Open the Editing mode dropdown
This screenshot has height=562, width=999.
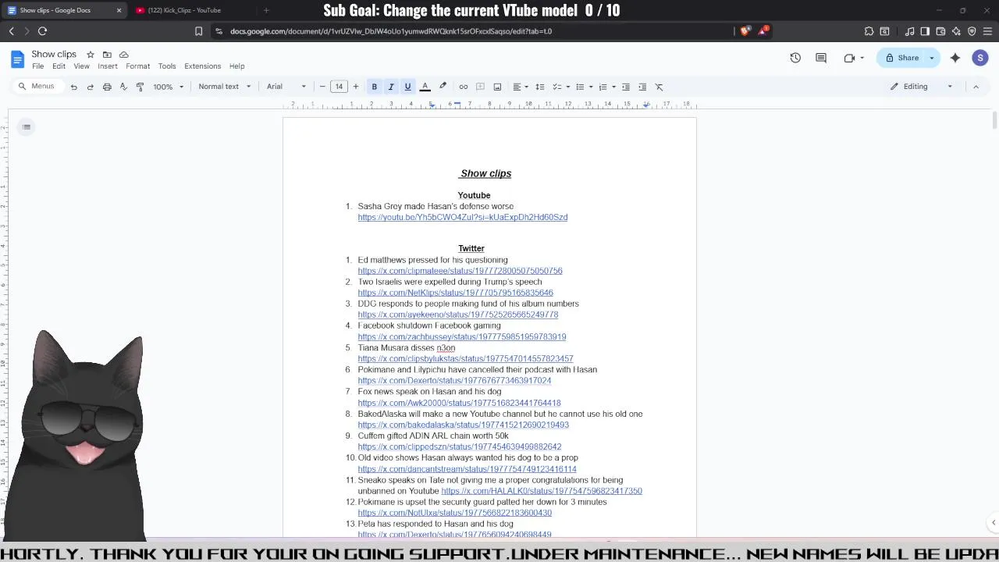(x=922, y=87)
